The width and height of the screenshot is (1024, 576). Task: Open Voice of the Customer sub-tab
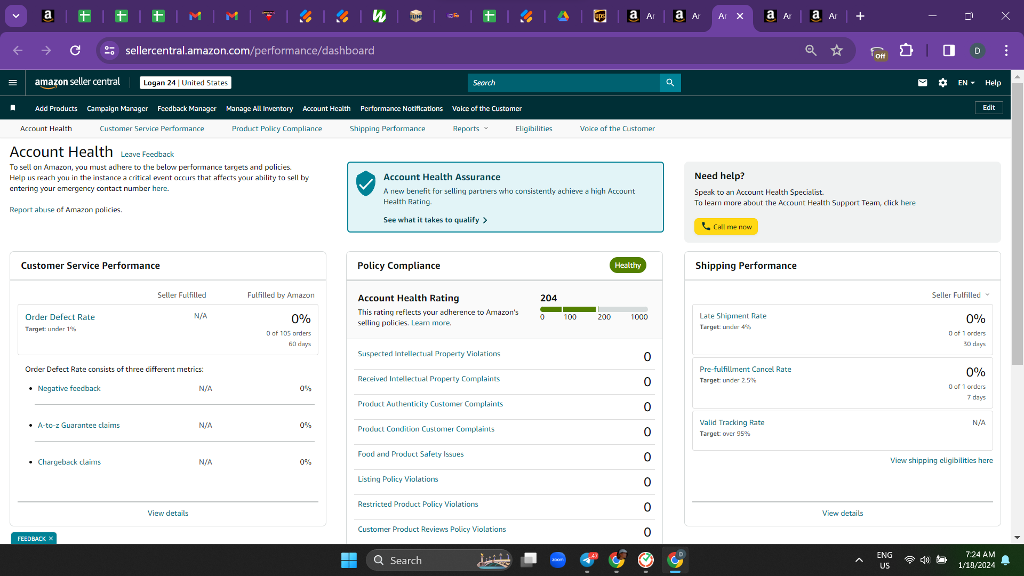click(617, 129)
